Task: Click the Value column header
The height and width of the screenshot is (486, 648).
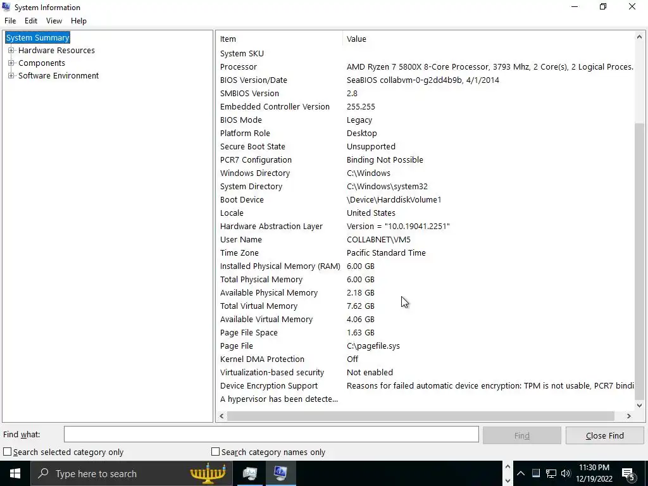Action: (x=488, y=39)
